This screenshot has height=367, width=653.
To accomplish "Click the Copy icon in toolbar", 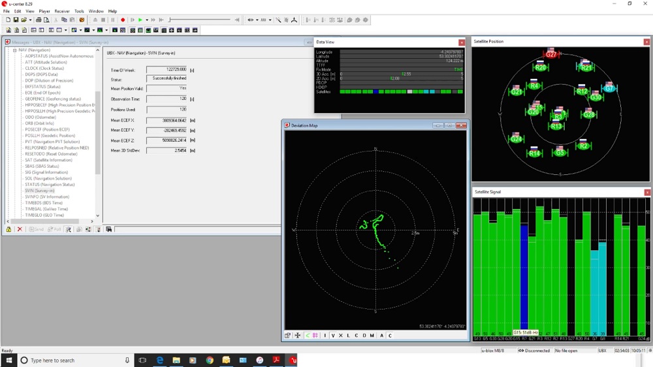I will [x=64, y=20].
